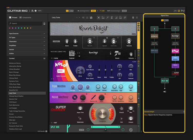
Task: Select the R input channel button
Action: click(x=72, y=11)
